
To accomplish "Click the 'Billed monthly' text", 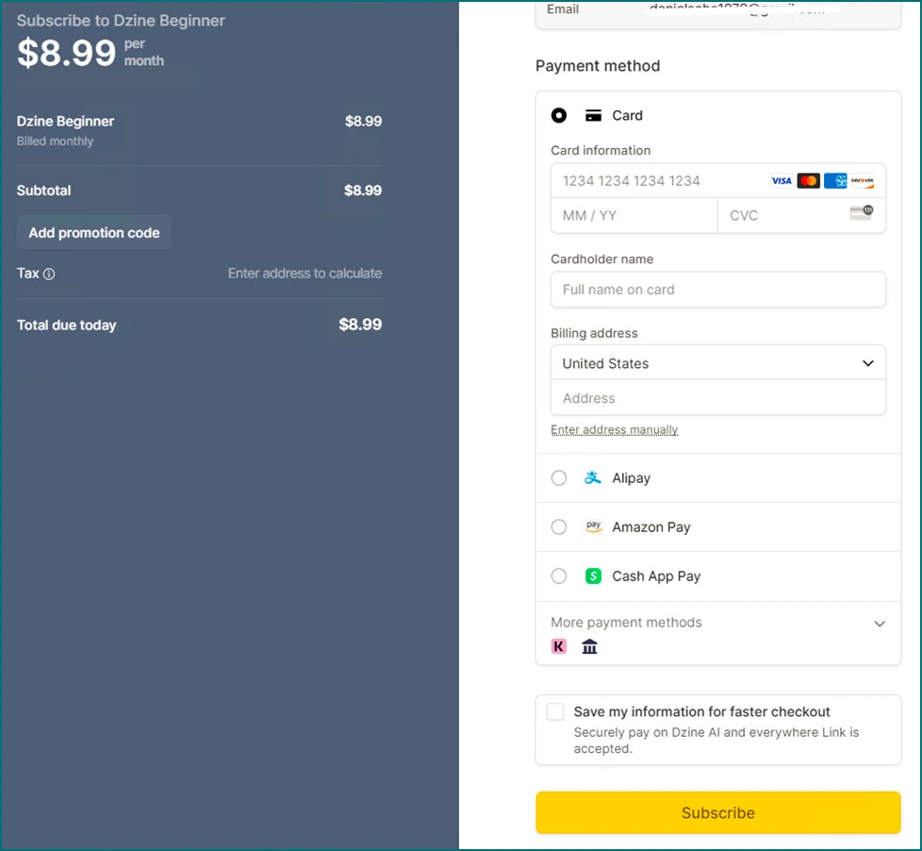I will (x=55, y=142).
